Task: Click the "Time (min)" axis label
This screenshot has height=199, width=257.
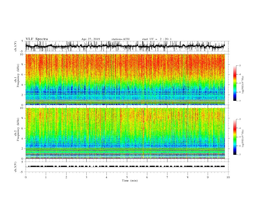Action: [130, 180]
